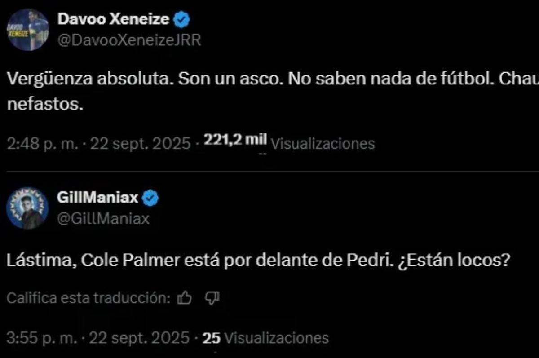539x358 pixels.
Task: Click the blue checkmark beside @DavooXeneizeJRR
Action: pos(181,19)
